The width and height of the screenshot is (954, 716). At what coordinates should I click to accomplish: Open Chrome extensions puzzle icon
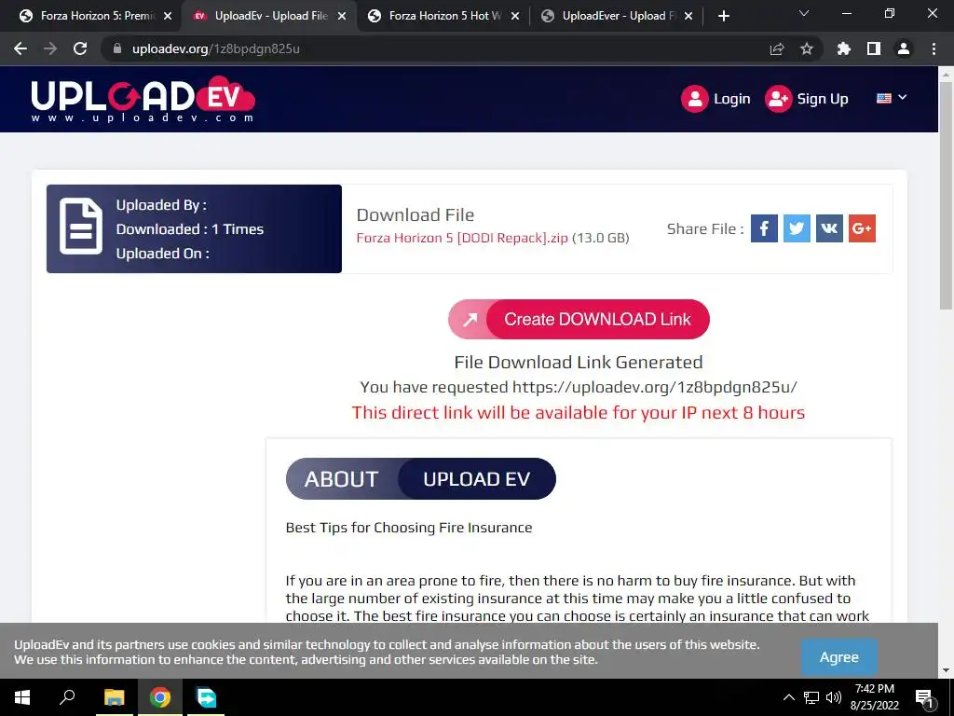[843, 48]
